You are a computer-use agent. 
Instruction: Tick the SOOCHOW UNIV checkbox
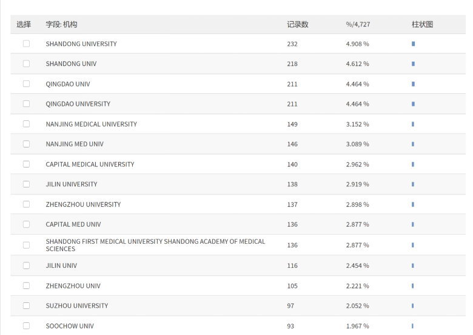[26, 326]
